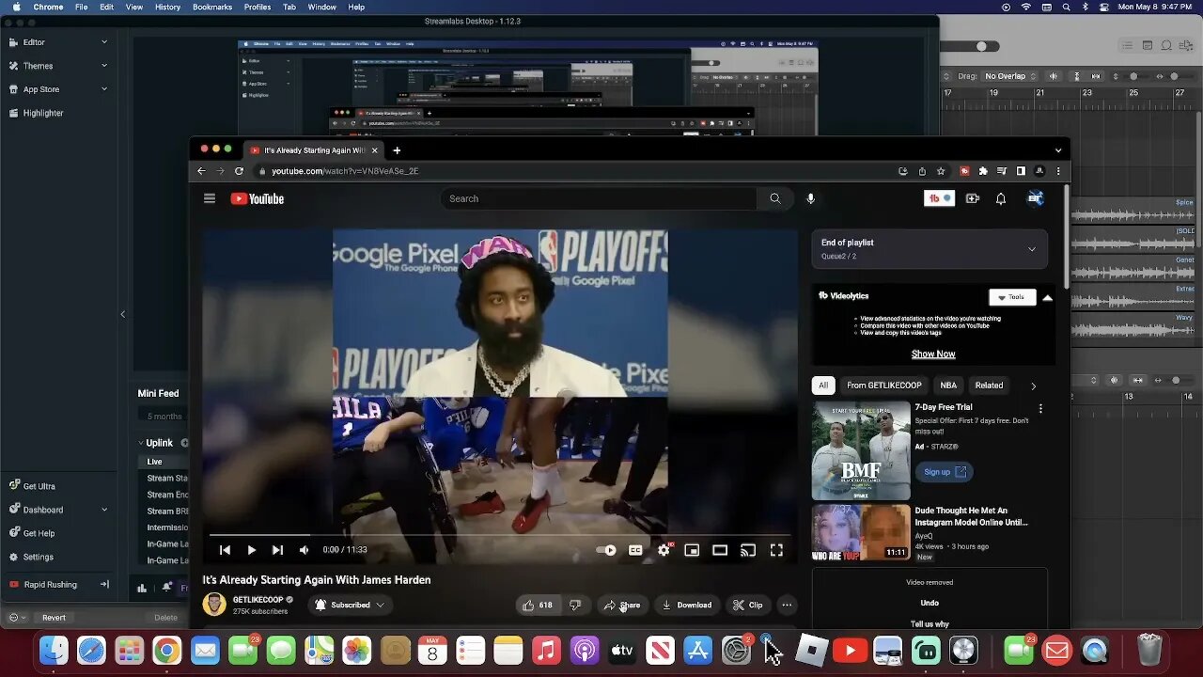The height and width of the screenshot is (677, 1203).
Task: Open options for 7-Day Free Trial ad
Action: coord(1040,409)
